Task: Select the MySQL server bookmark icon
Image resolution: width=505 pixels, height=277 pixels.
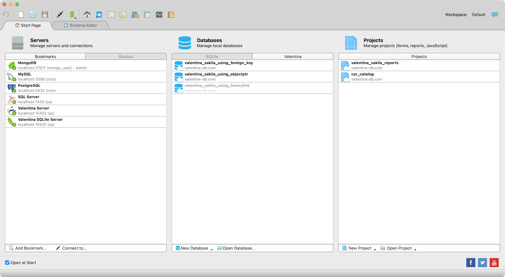Action: tap(12, 77)
